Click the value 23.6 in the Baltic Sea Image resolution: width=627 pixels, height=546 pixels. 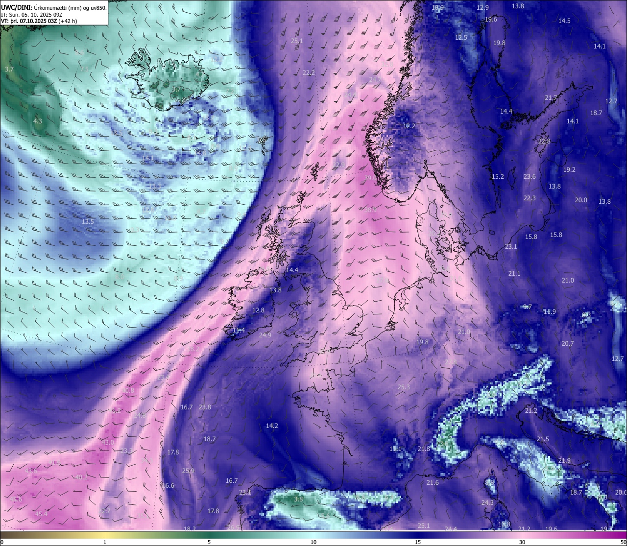point(530,177)
